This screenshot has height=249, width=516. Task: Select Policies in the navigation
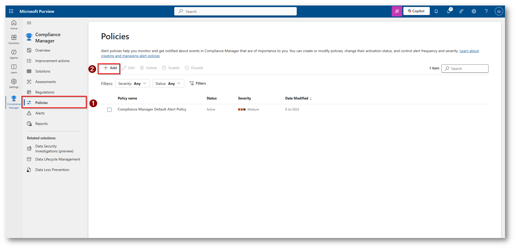tap(55, 103)
